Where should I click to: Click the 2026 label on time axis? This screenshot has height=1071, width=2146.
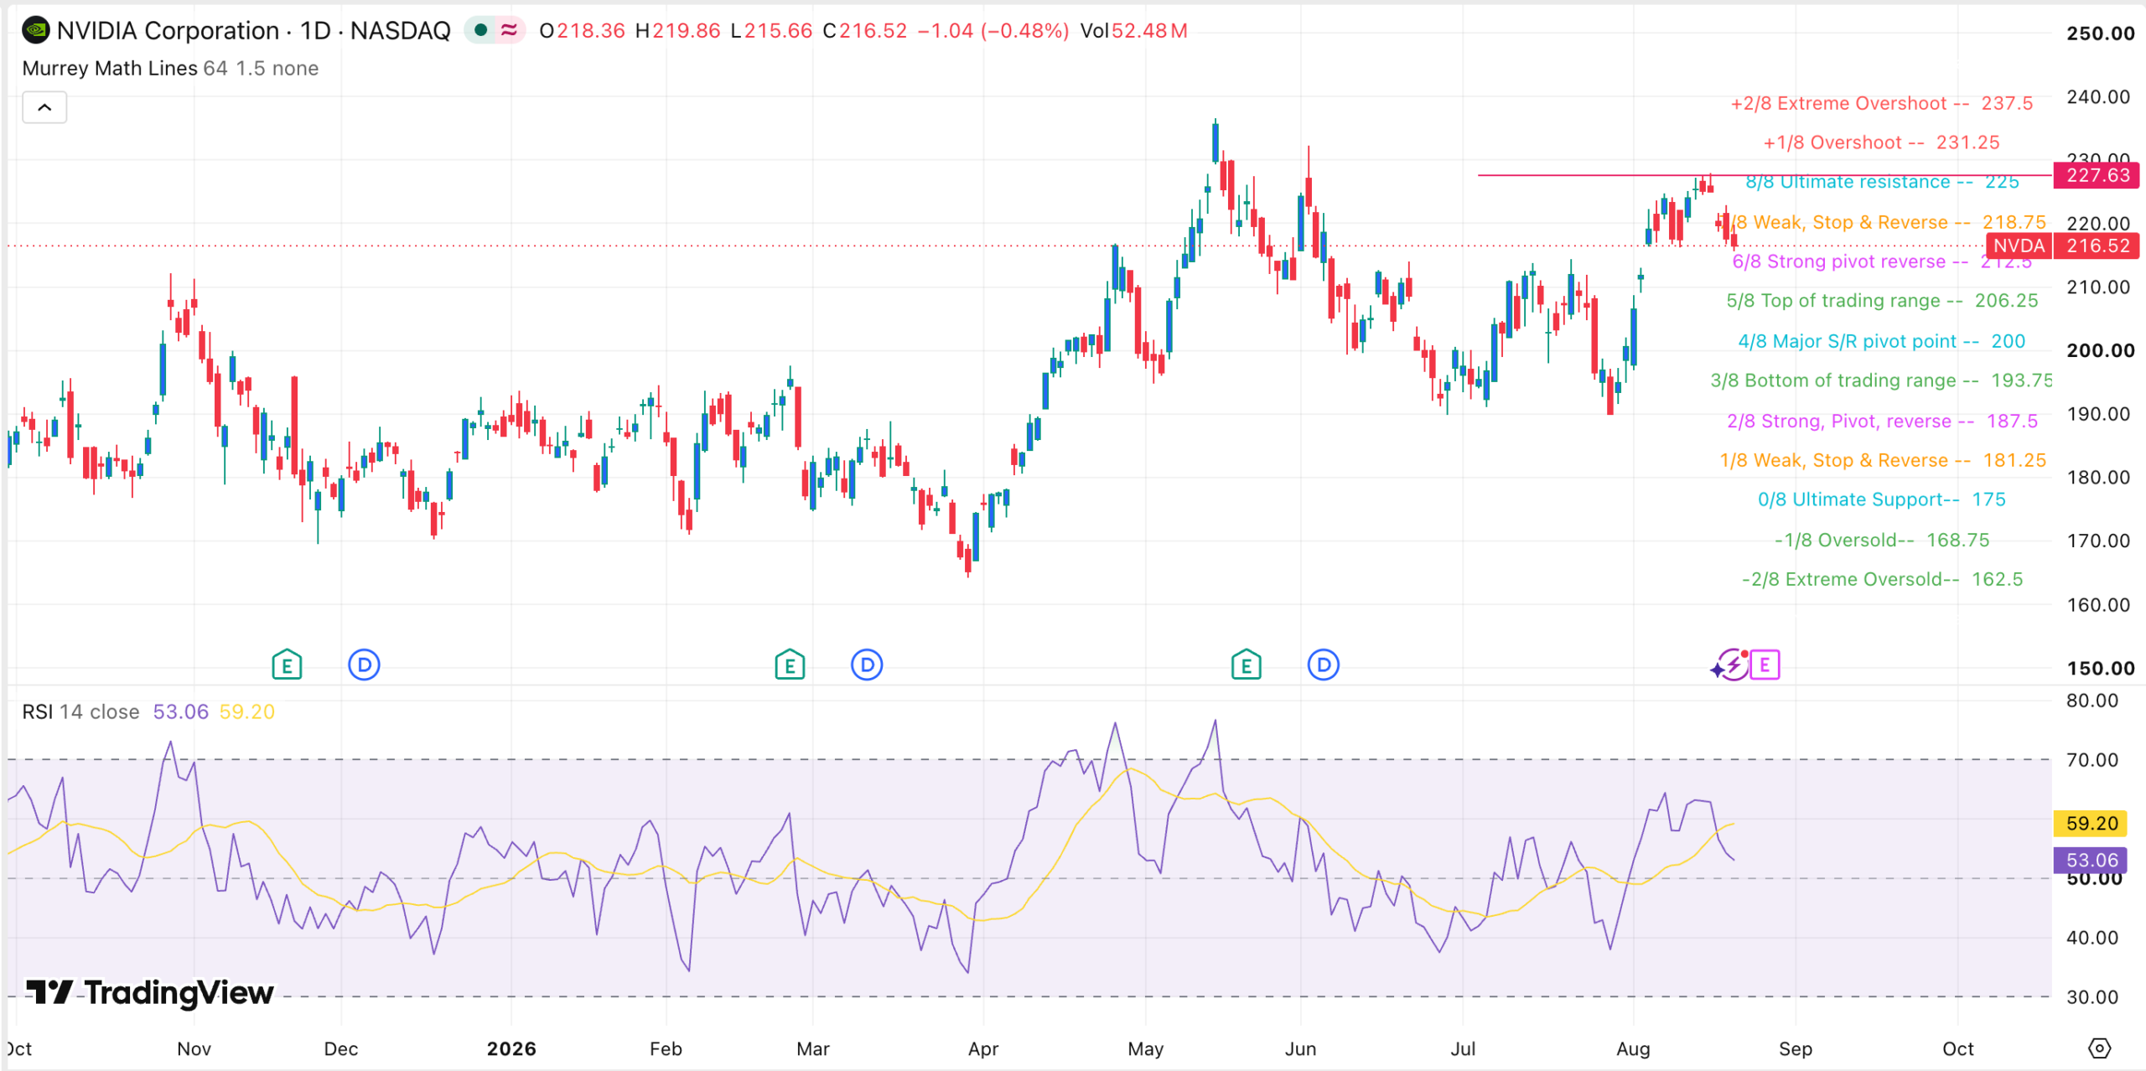(x=511, y=1049)
